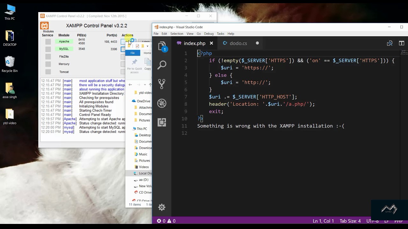Click the XAMPP logo in Control Panel
408x229 pixels.
click(45, 25)
